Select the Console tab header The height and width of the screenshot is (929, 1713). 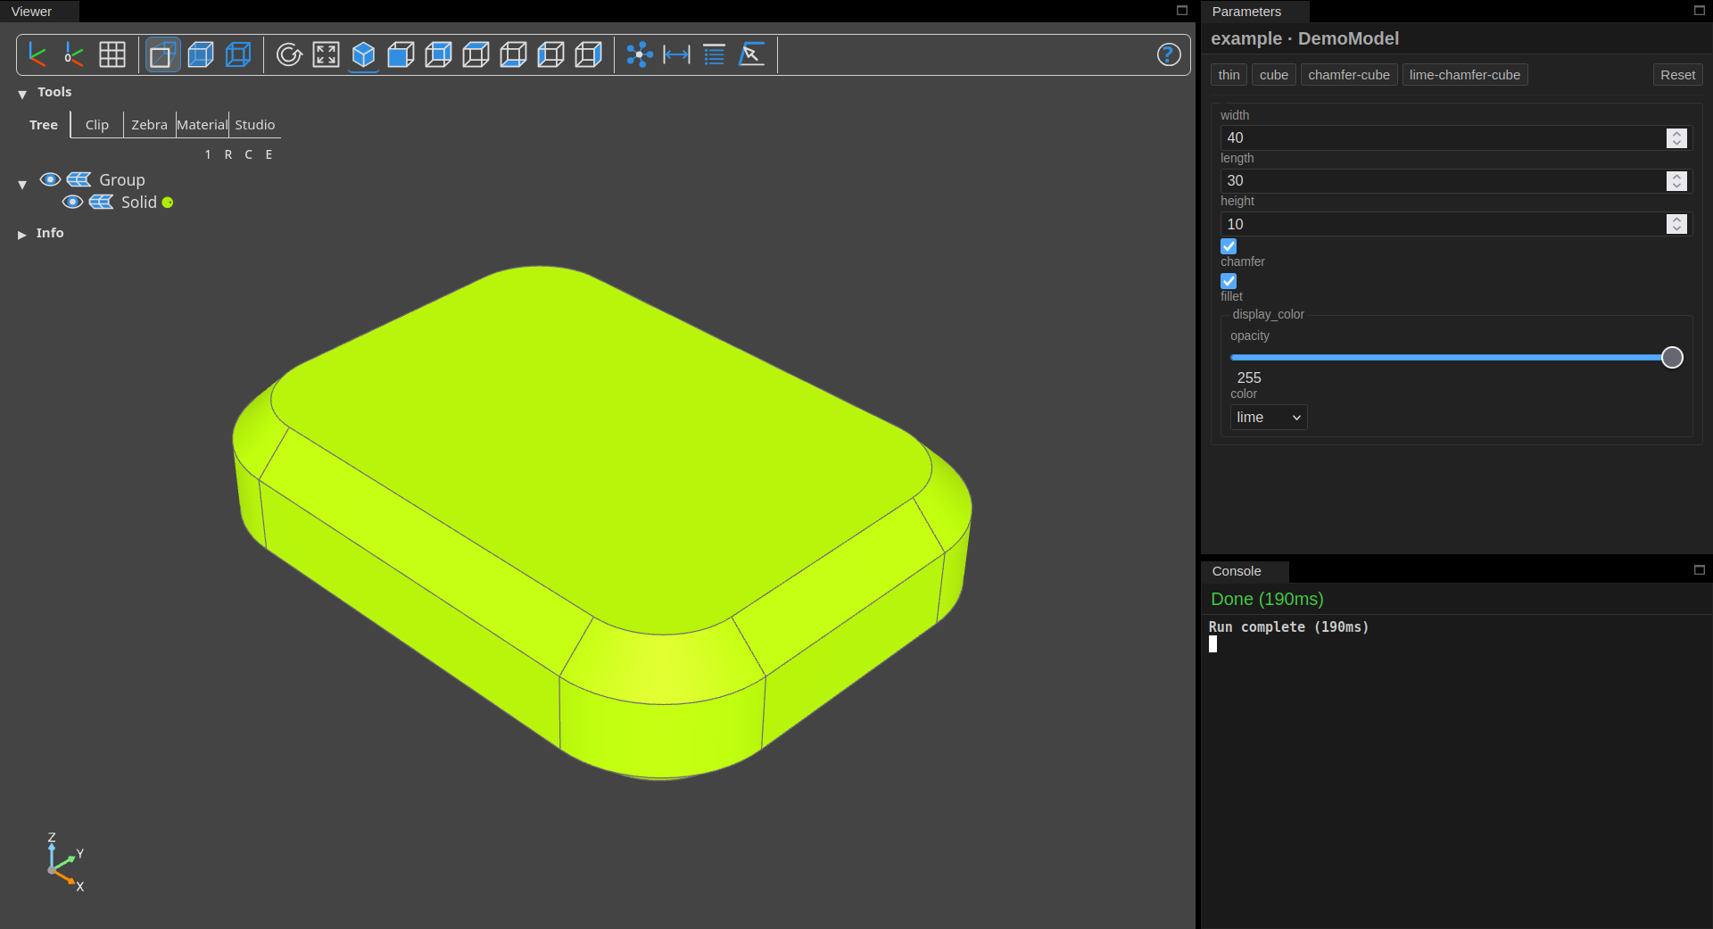[x=1237, y=571]
